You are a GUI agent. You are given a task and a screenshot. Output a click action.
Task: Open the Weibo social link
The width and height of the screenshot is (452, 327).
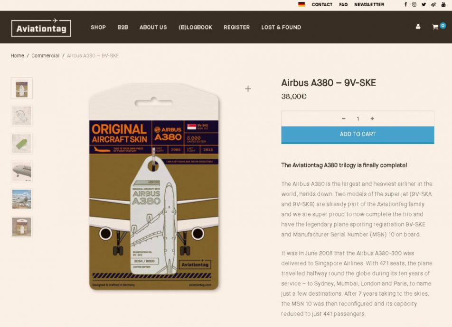tap(433, 4)
